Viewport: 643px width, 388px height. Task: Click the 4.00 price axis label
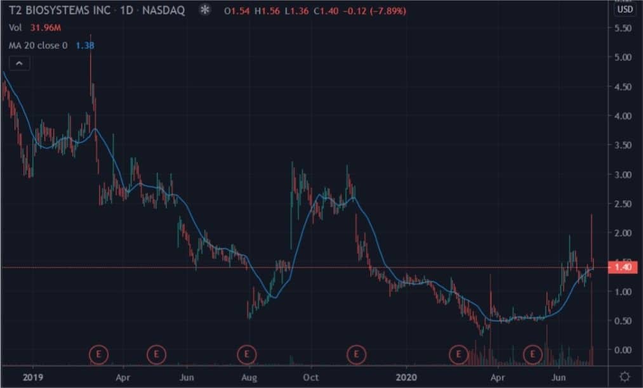[x=623, y=116]
